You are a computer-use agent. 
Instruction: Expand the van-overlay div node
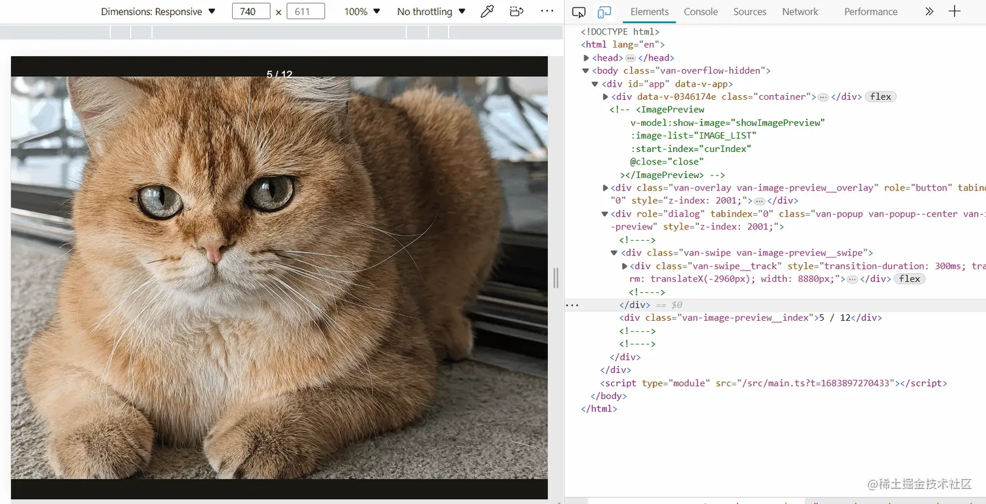pos(605,187)
